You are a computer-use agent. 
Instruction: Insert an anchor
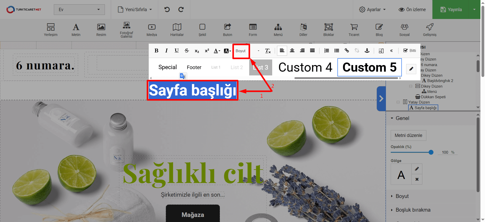pyautogui.click(x=367, y=51)
